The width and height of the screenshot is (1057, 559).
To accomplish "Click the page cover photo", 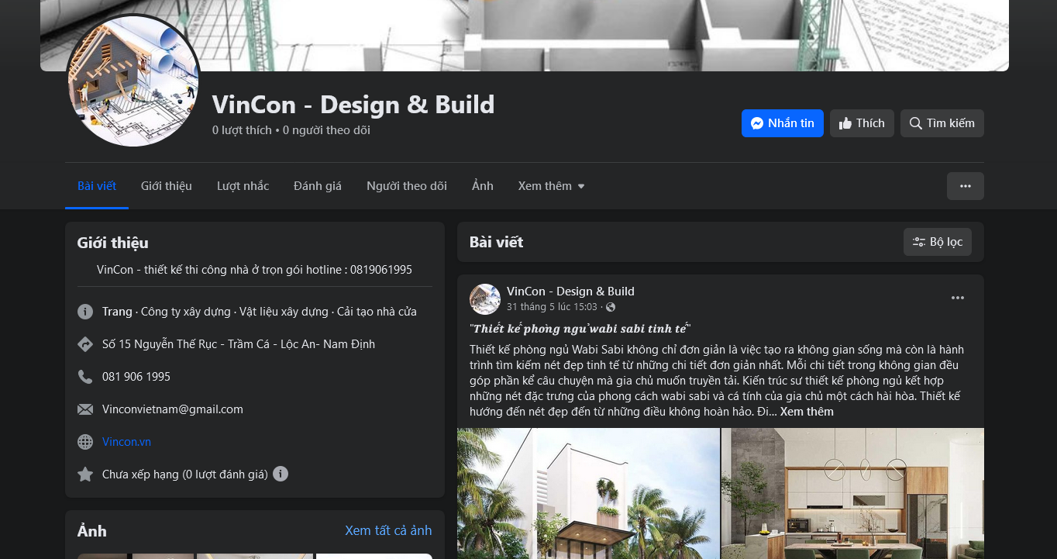I will [525, 36].
